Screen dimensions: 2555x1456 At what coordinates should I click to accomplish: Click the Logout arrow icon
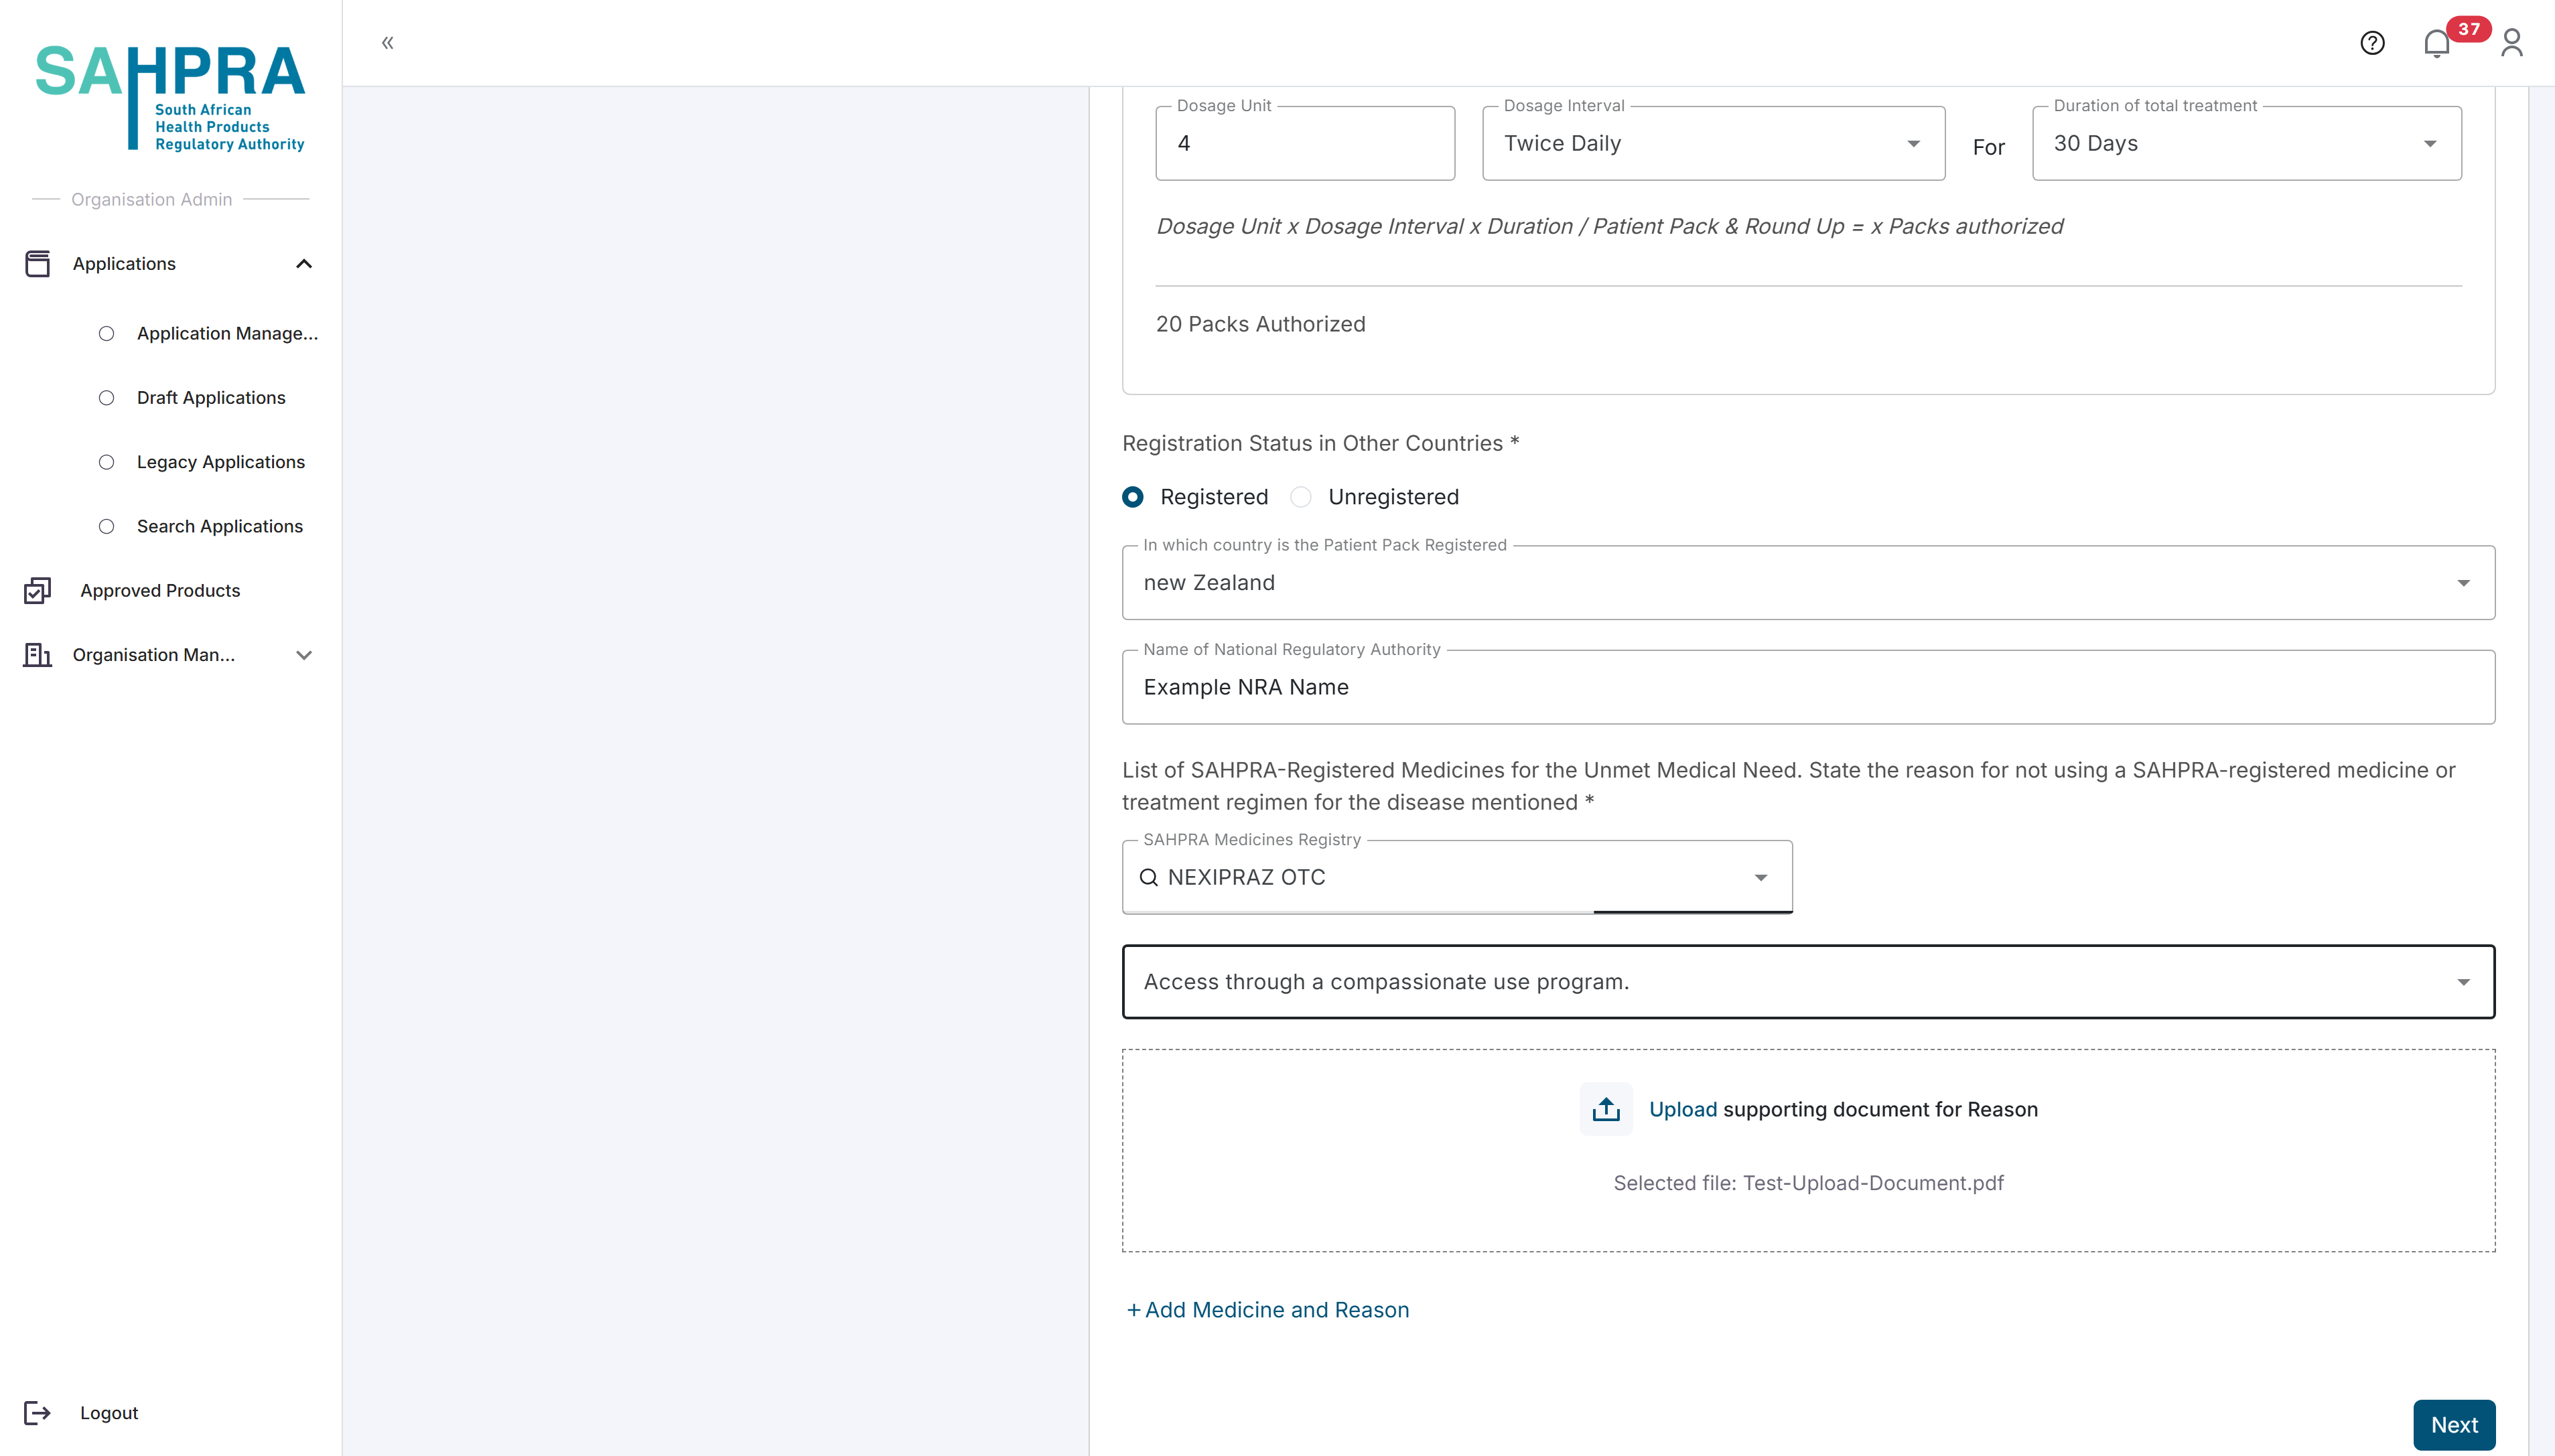click(38, 1413)
